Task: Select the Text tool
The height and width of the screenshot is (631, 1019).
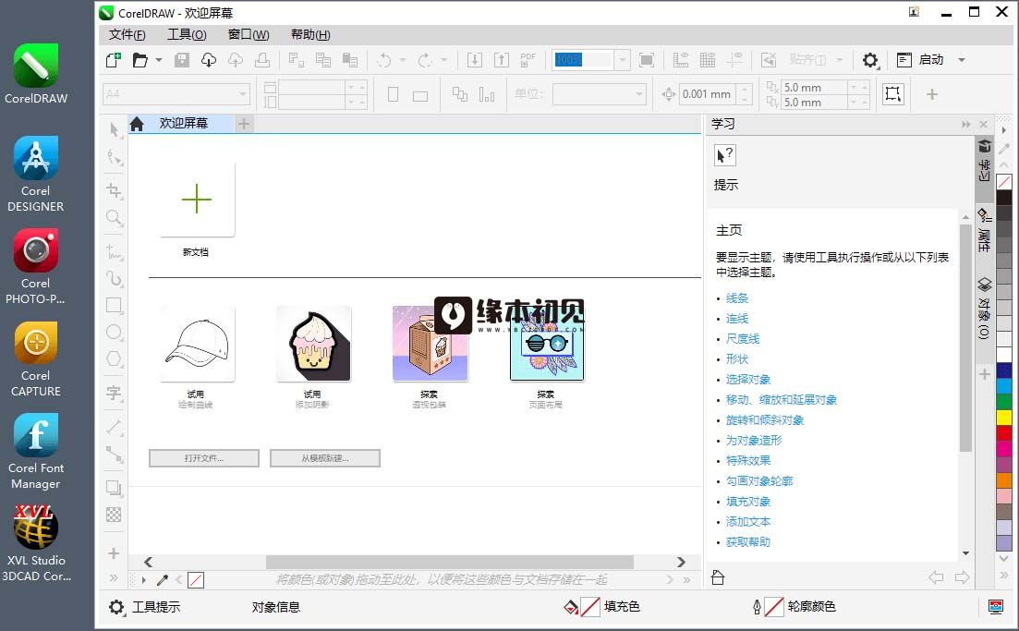Action: coord(115,393)
